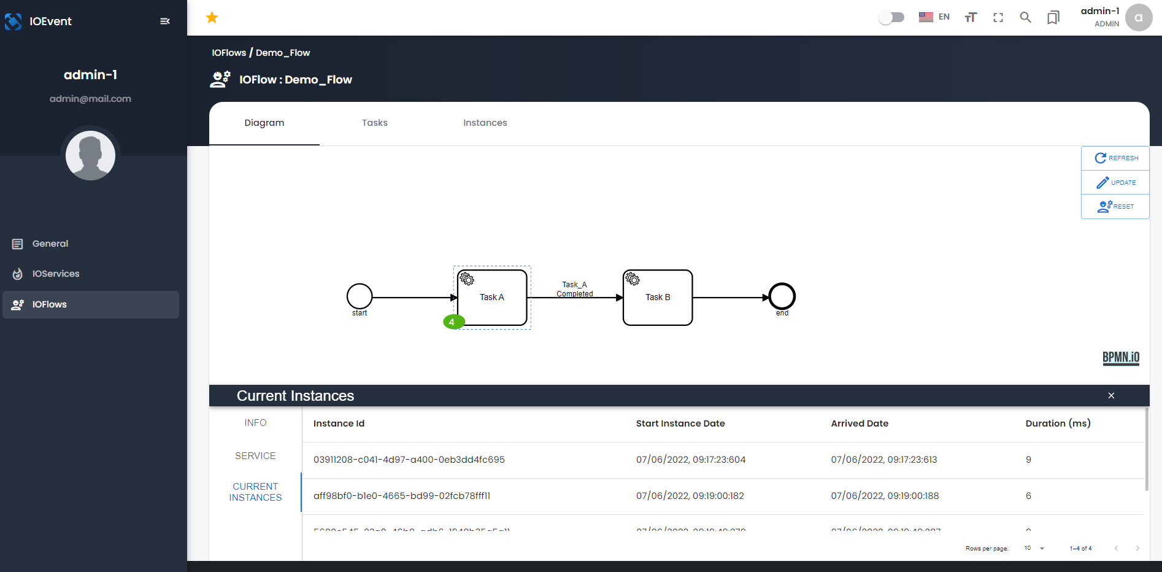The width and height of the screenshot is (1162, 572).
Task: Switch to the Instances tab
Action: pos(485,123)
